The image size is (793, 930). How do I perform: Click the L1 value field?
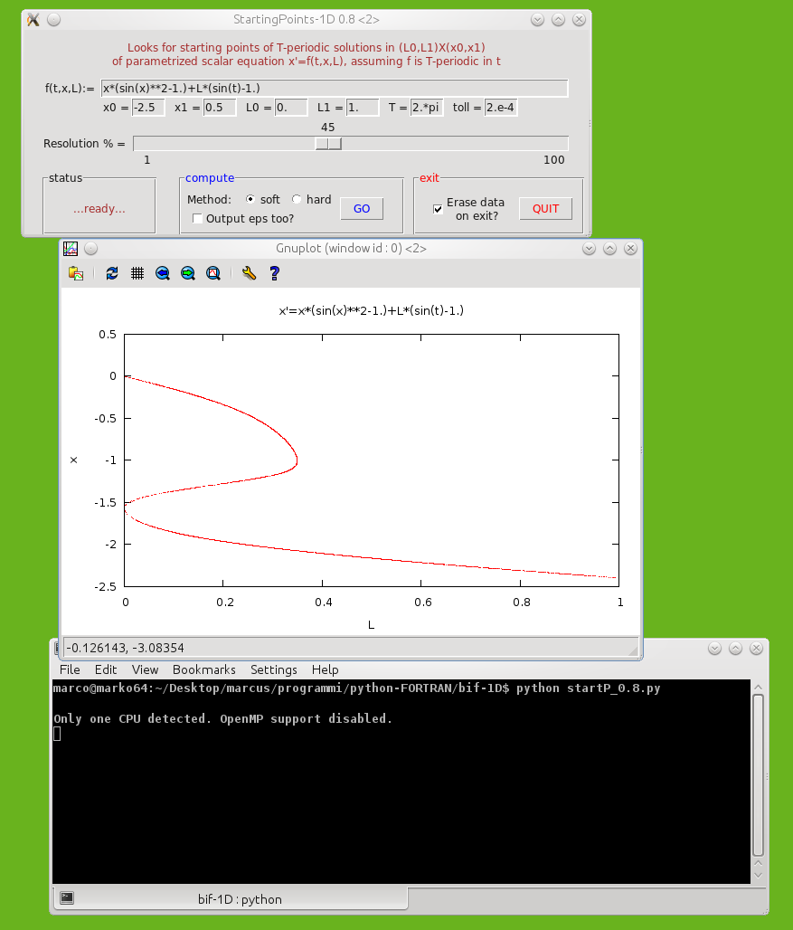click(x=363, y=108)
